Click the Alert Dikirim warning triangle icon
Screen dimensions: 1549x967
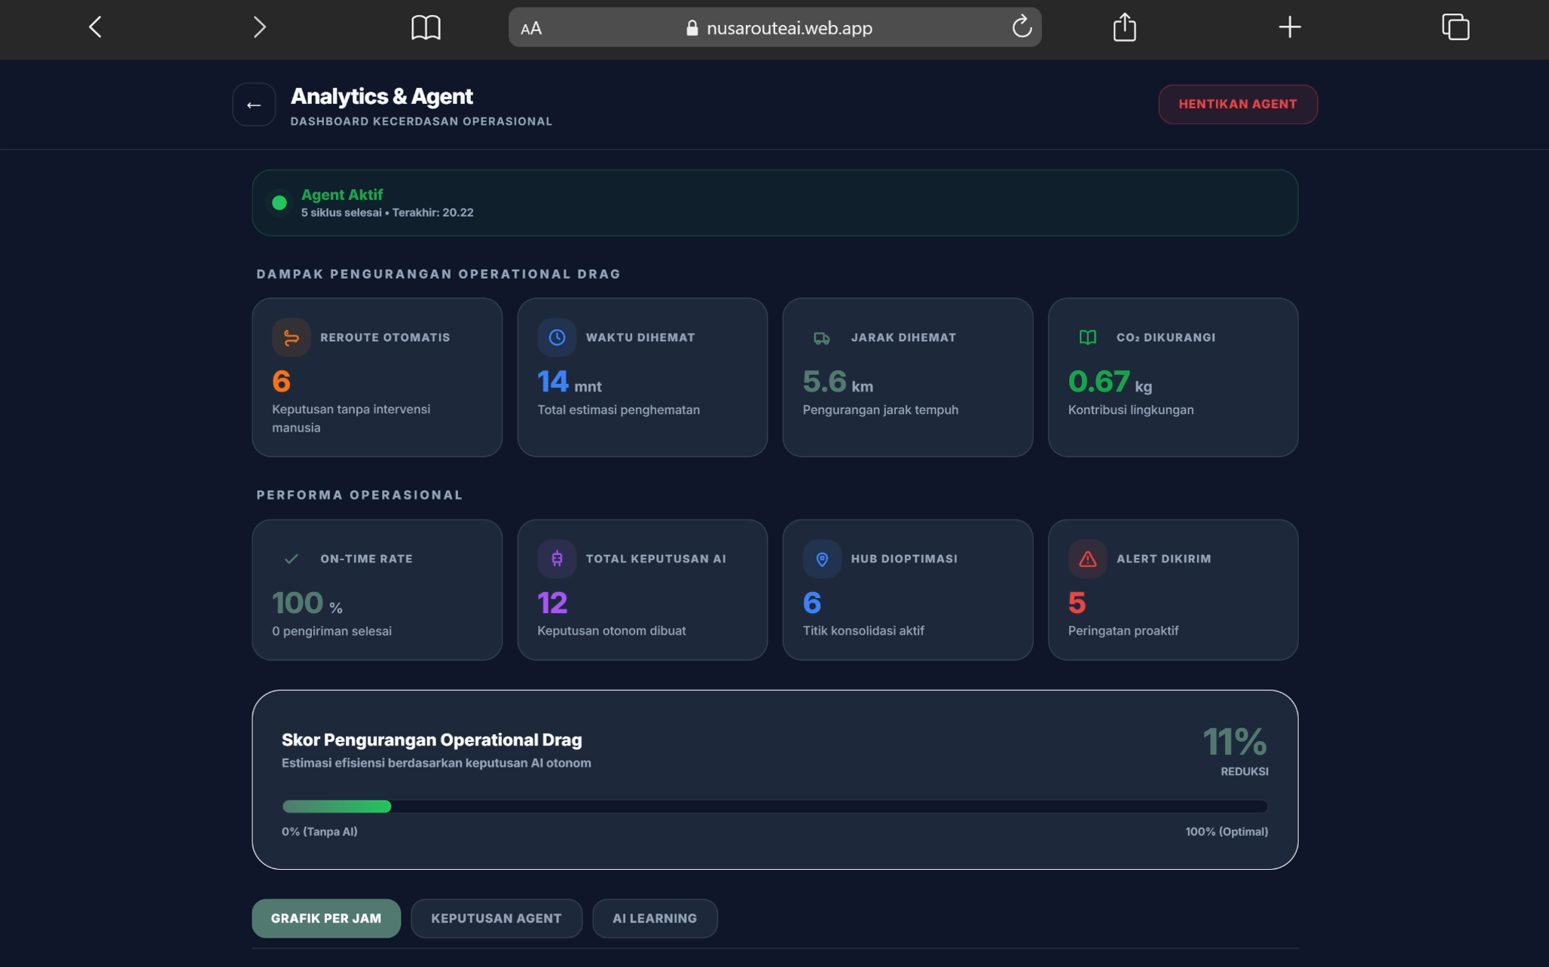point(1087,559)
